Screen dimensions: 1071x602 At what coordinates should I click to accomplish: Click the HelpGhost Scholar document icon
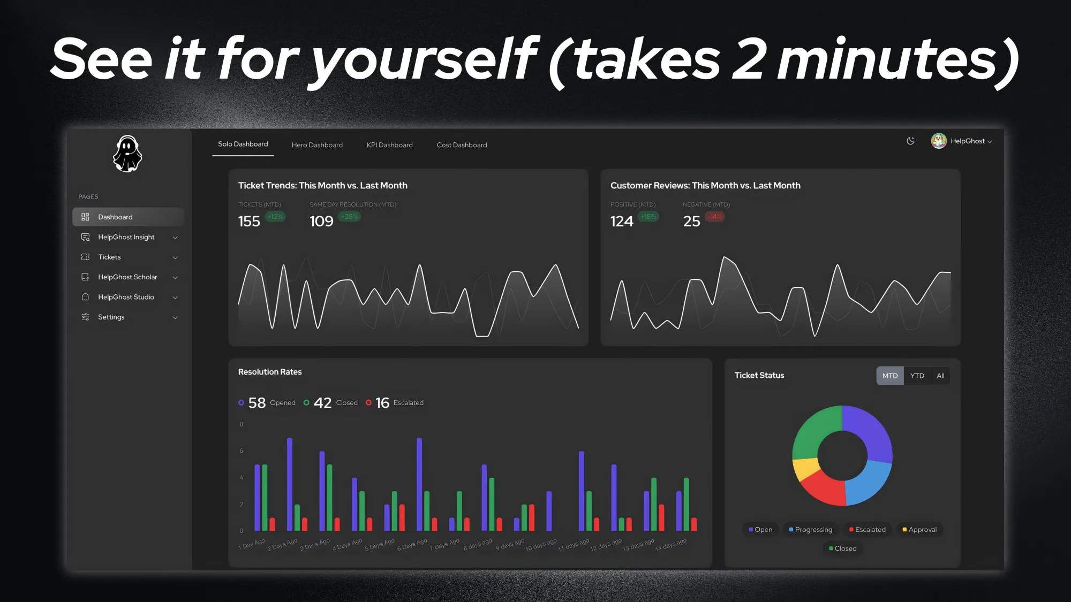pos(85,277)
